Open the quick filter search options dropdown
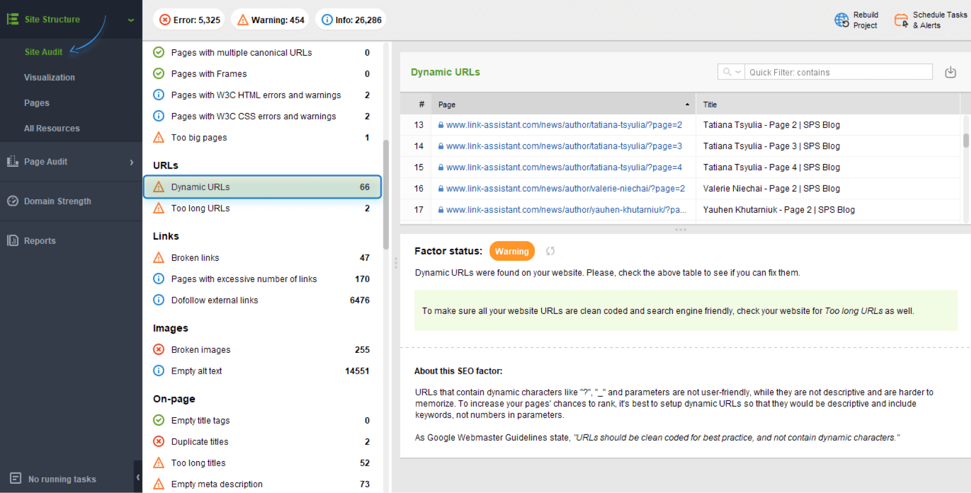Screen dimensions: 971x493 pyautogui.click(x=731, y=72)
